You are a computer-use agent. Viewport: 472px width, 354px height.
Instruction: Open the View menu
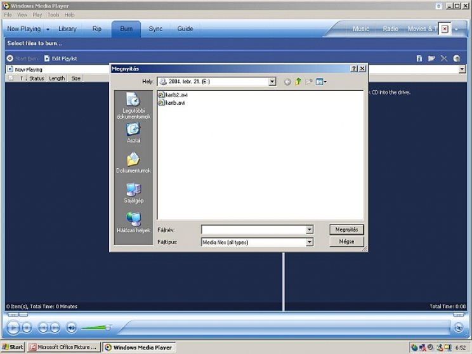pos(22,15)
